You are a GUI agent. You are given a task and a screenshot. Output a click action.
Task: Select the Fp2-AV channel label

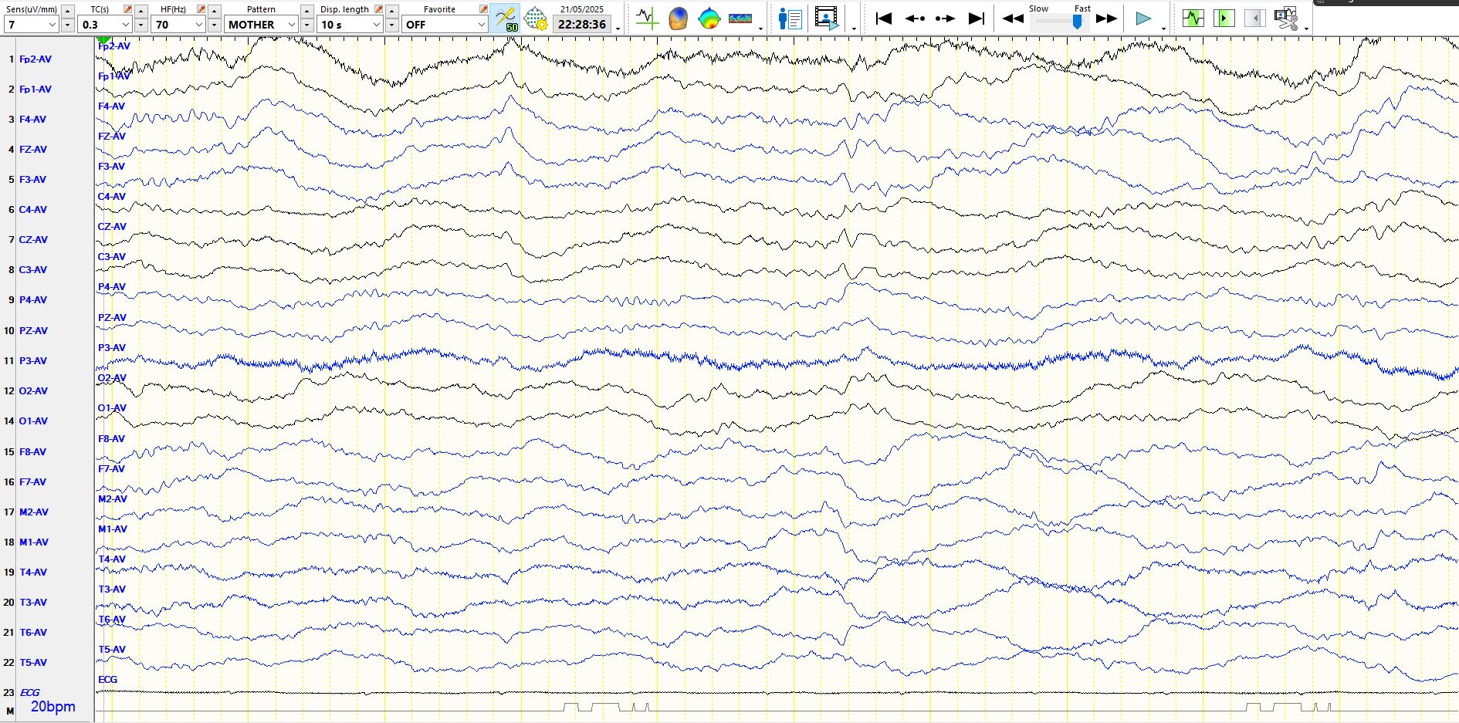(36, 59)
